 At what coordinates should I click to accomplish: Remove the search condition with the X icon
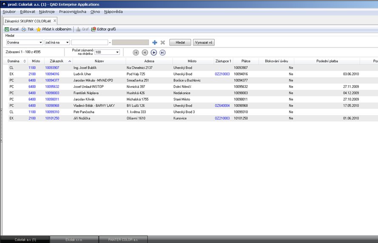coord(163,42)
